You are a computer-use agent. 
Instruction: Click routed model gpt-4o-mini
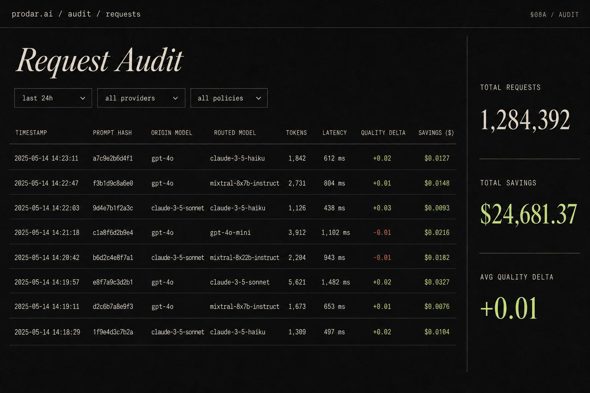(x=230, y=233)
